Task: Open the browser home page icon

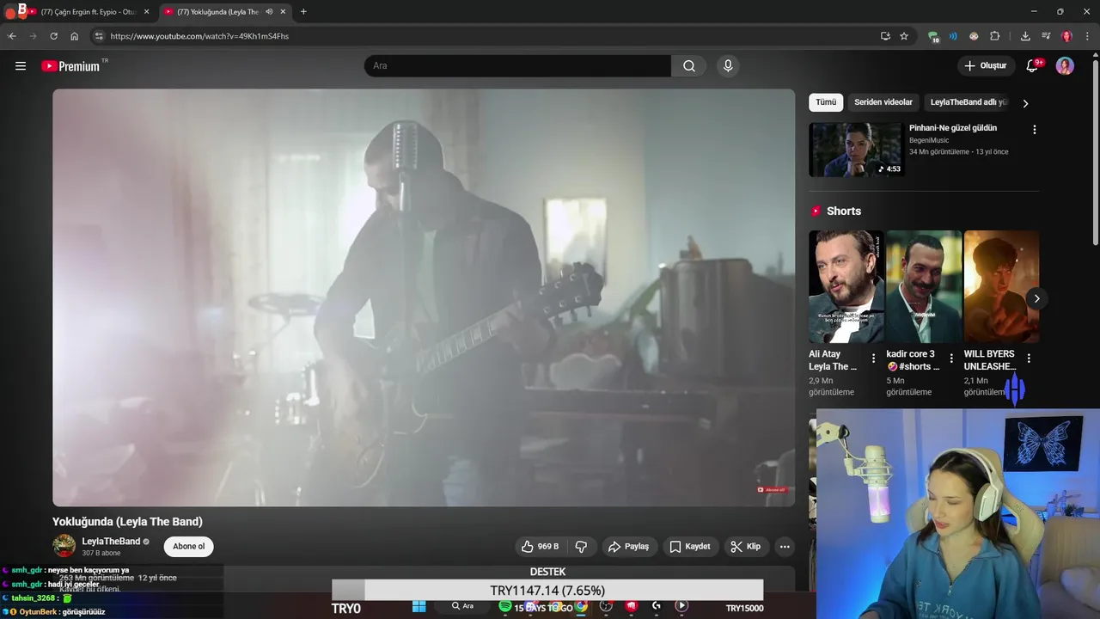Action: (75, 36)
